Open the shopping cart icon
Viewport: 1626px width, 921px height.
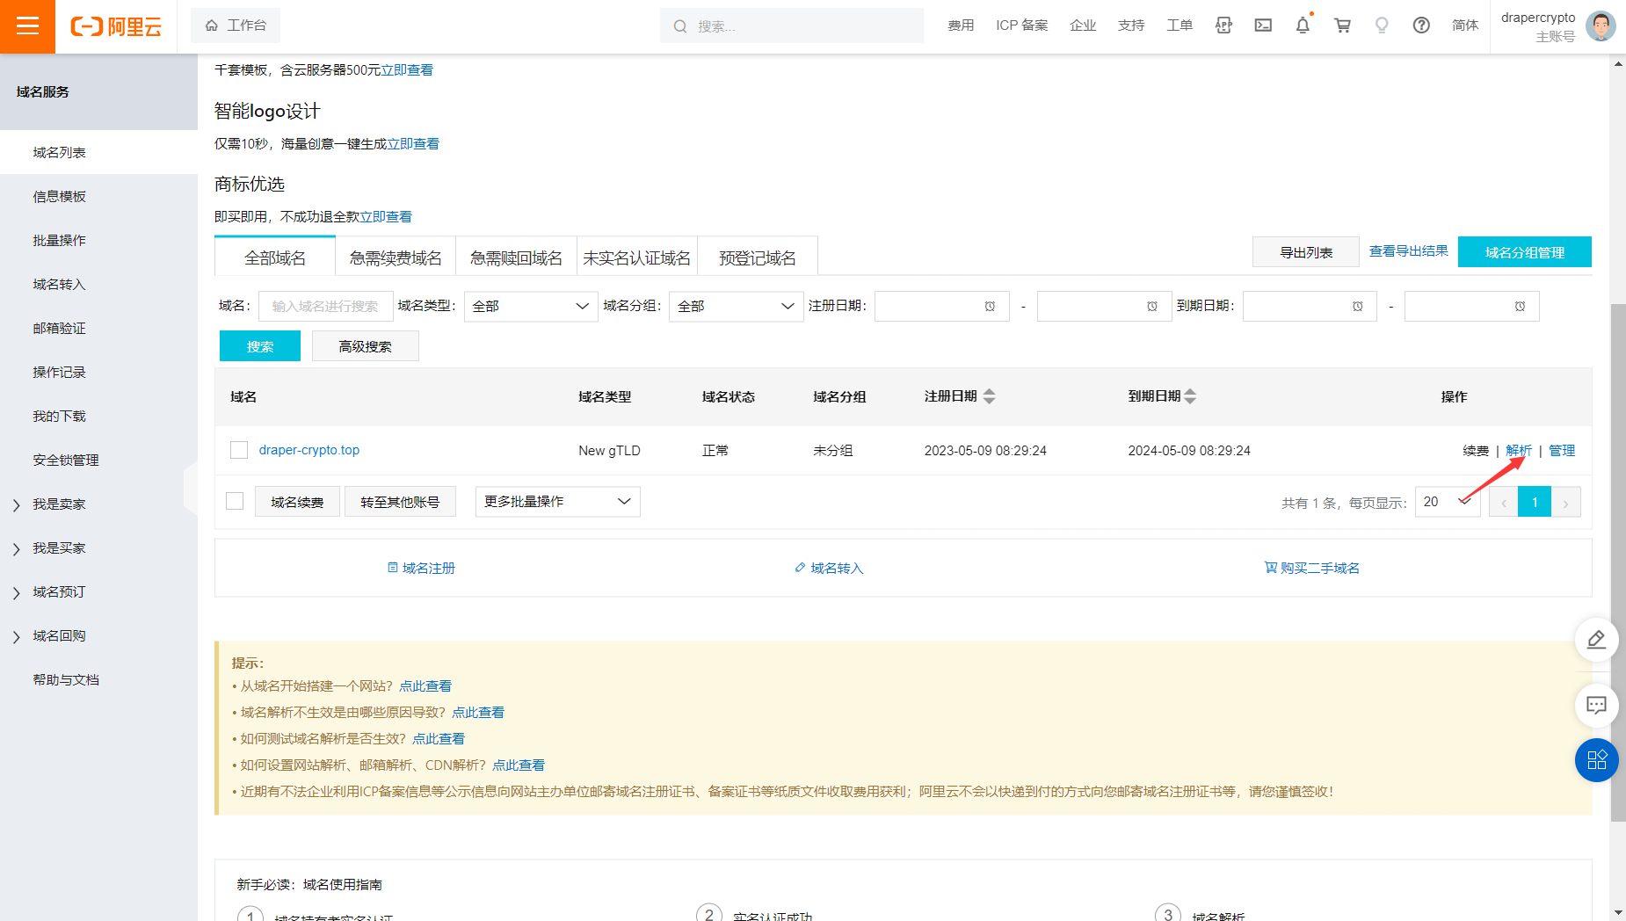pyautogui.click(x=1342, y=25)
